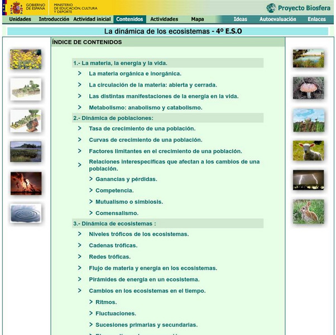Click the Gobierno de España coat of arms
The width and height of the screenshot is (336, 335).
pyautogui.click(x=17, y=8)
